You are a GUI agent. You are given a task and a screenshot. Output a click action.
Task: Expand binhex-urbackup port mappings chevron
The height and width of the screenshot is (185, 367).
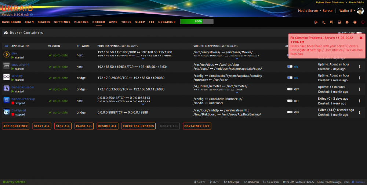[x=143, y=104]
